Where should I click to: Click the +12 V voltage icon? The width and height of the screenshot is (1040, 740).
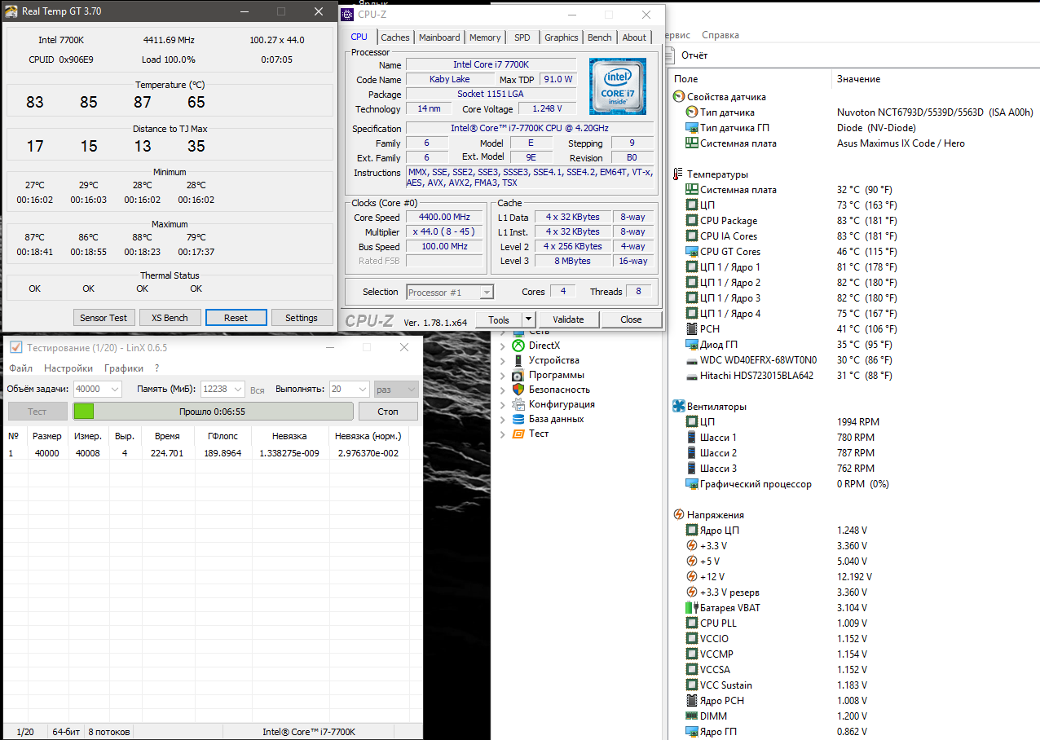pos(692,576)
